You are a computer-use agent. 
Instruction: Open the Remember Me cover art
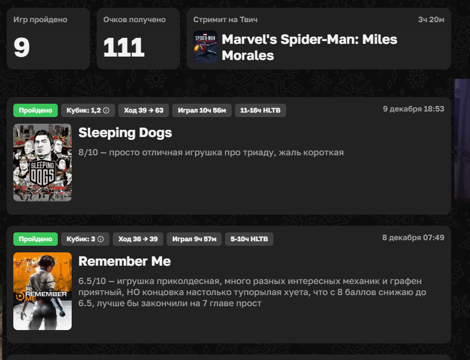coord(43,291)
